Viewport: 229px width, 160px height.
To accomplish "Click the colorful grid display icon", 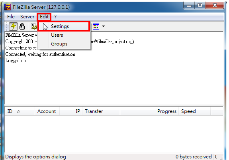I will pyautogui.click(x=96, y=26).
